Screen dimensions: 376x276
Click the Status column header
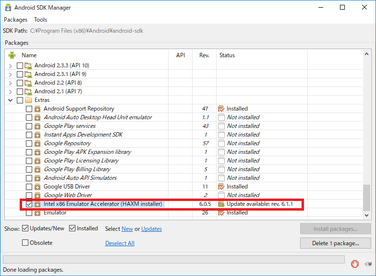tap(227, 55)
